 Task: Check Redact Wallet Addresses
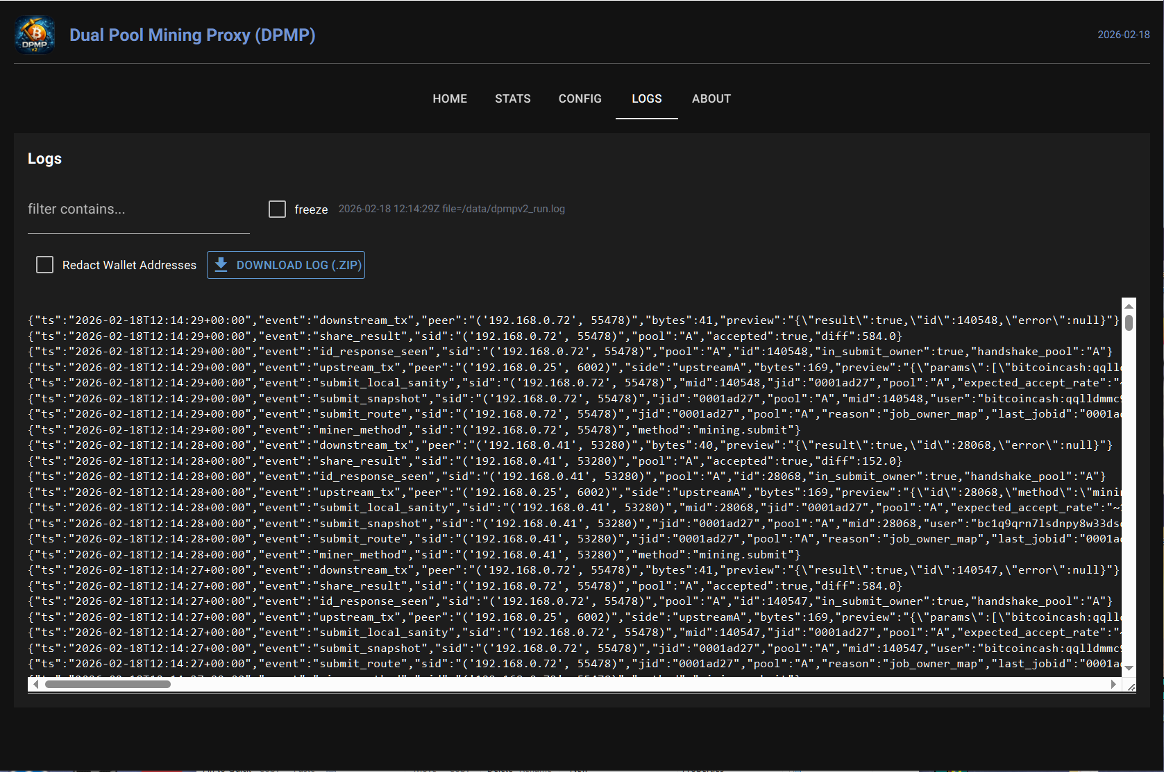(x=44, y=265)
